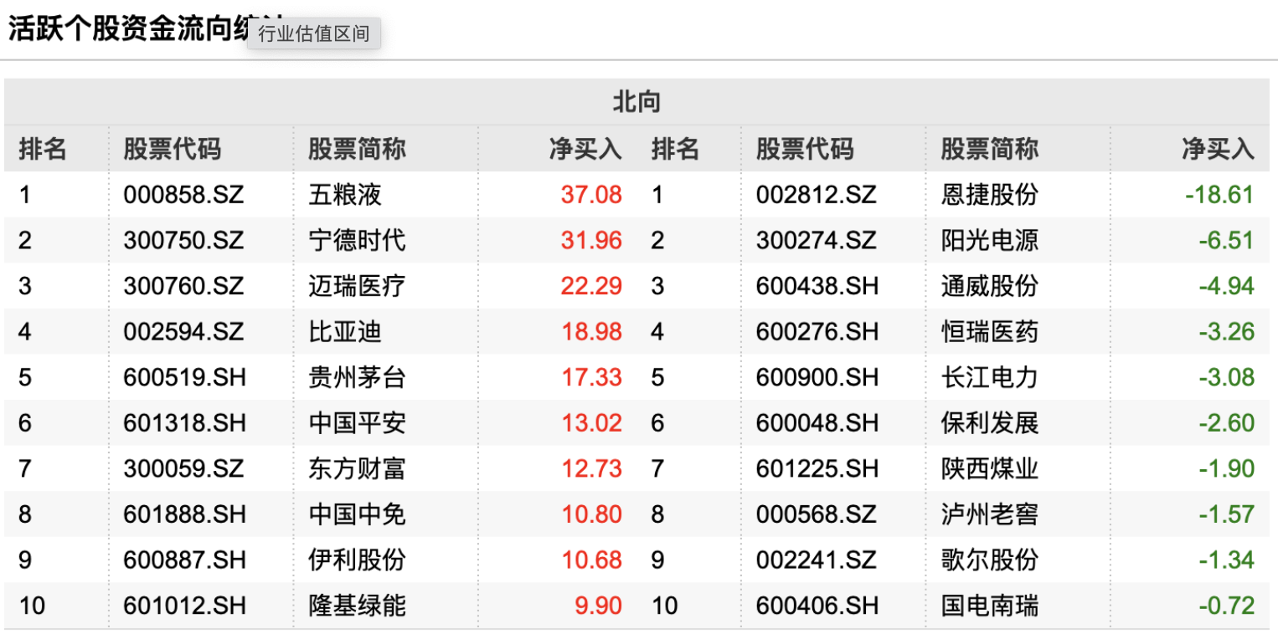Click net buy value 18.98
The height and width of the screenshot is (639, 1278).
point(591,332)
